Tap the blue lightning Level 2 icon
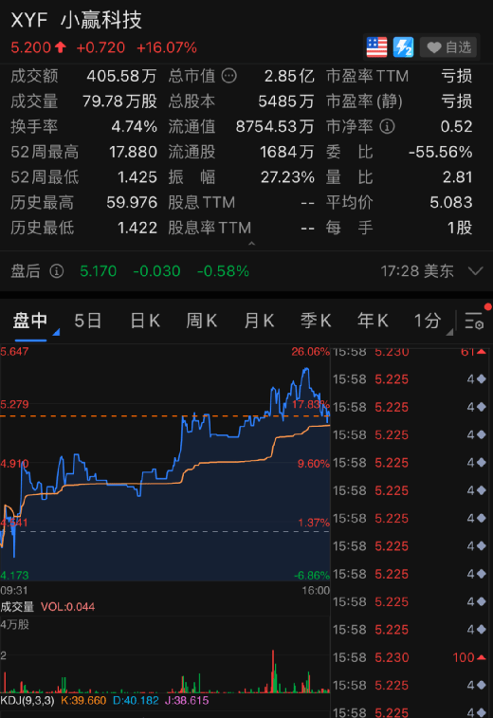493x718 pixels. pos(403,47)
